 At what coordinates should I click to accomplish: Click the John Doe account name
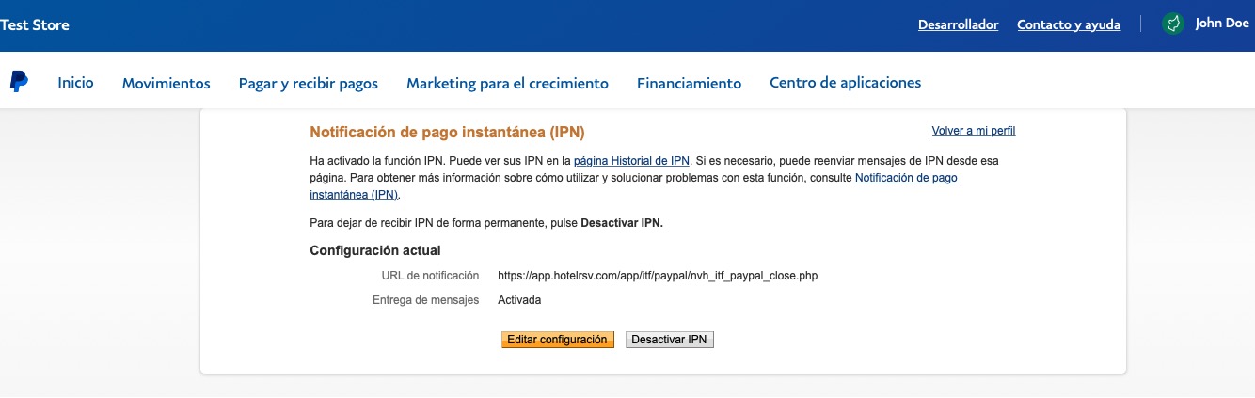click(x=1222, y=24)
